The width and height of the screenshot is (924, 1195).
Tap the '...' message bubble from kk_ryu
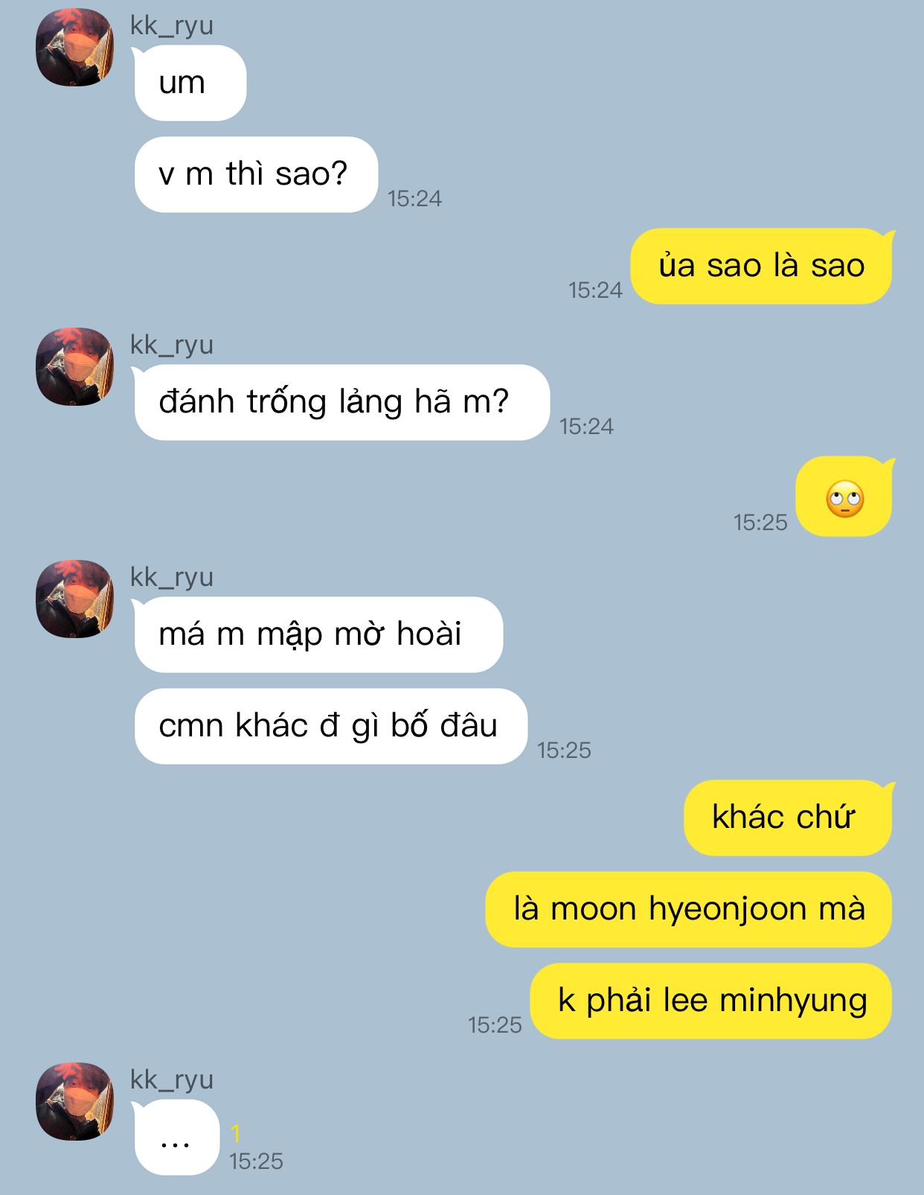[x=176, y=1138]
